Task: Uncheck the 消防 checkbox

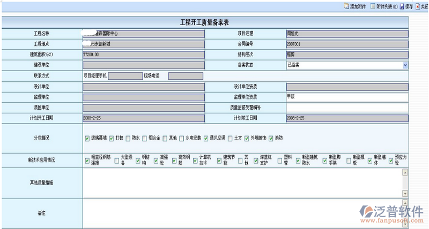Action: [271, 138]
